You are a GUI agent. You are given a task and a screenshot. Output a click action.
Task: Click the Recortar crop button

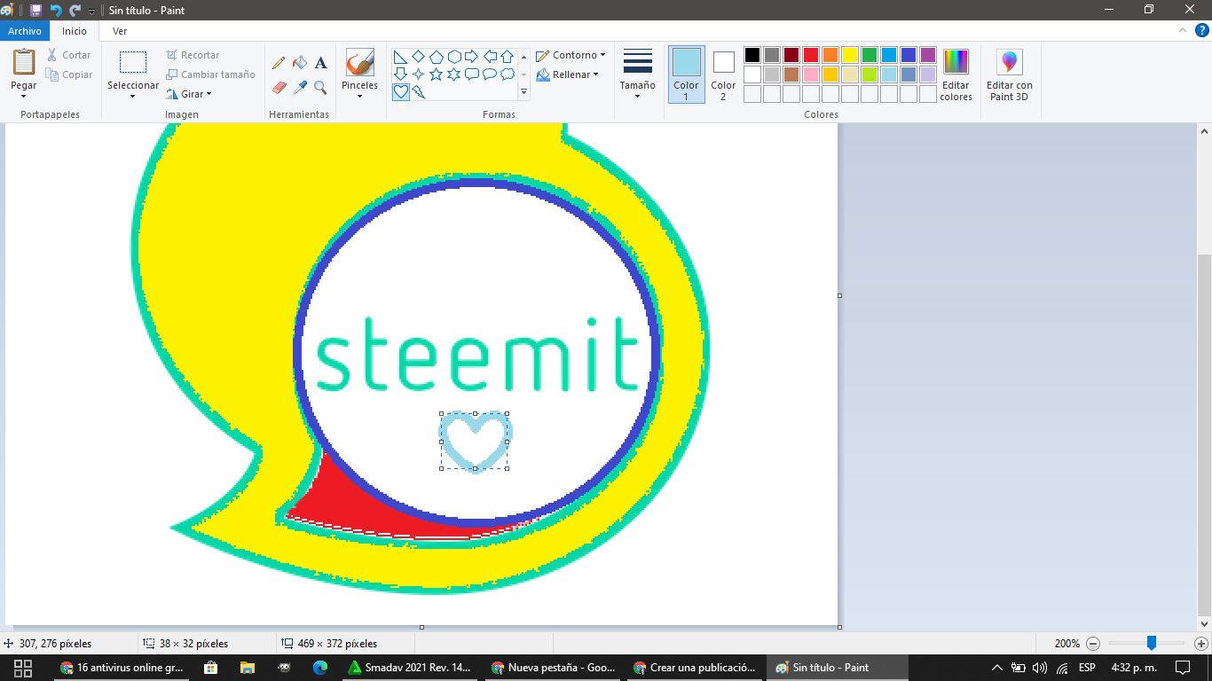[193, 55]
